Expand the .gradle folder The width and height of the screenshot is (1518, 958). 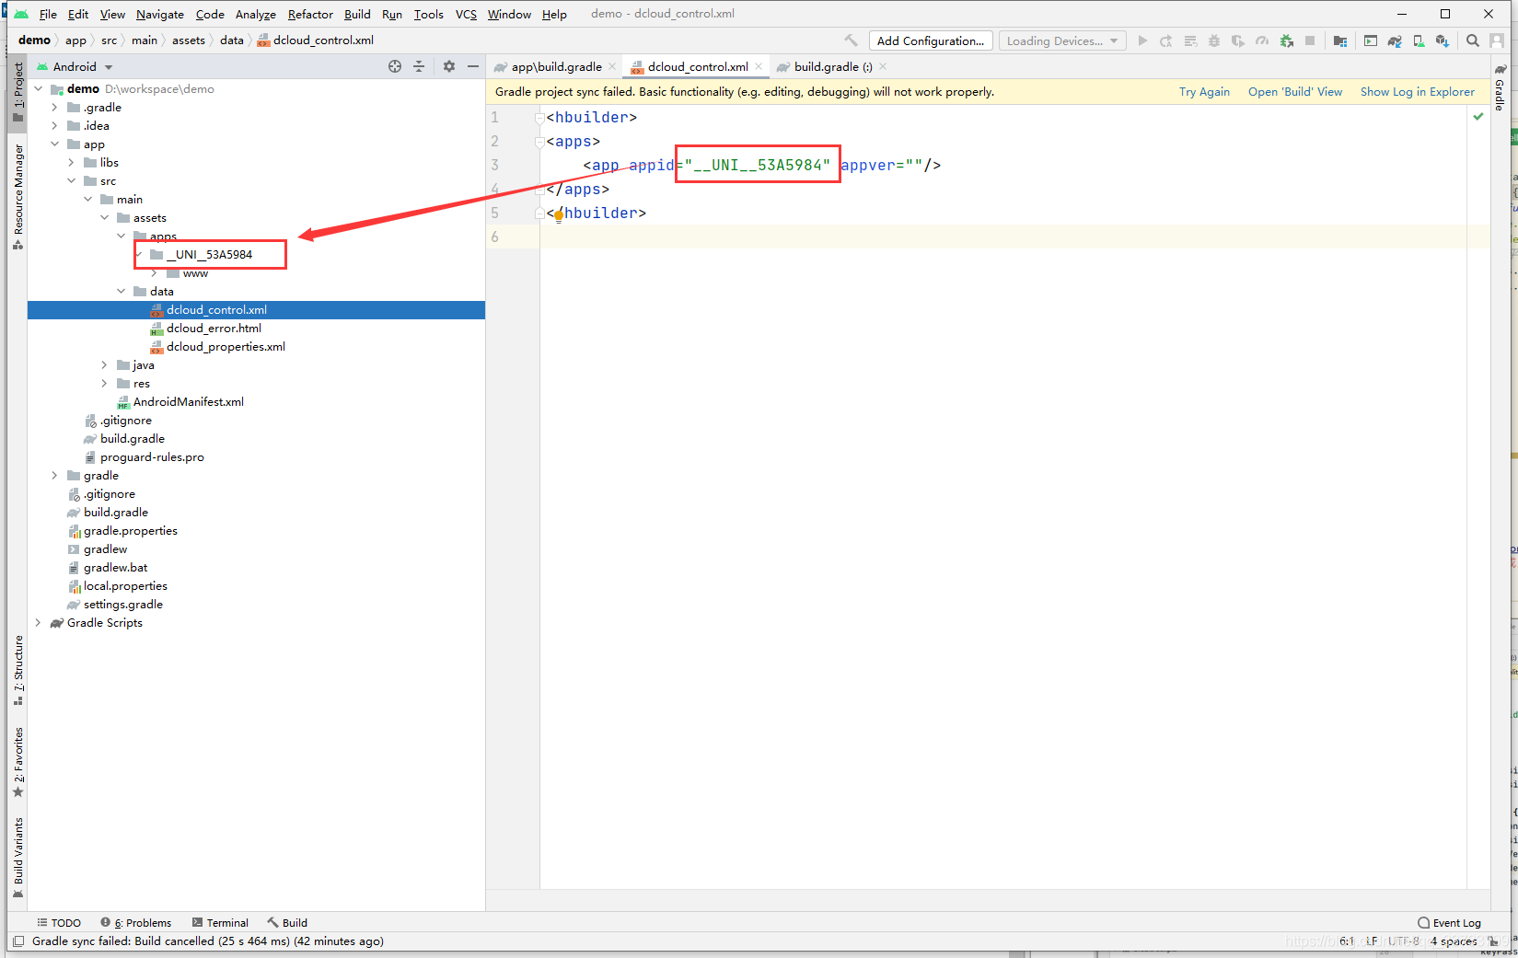click(x=54, y=108)
